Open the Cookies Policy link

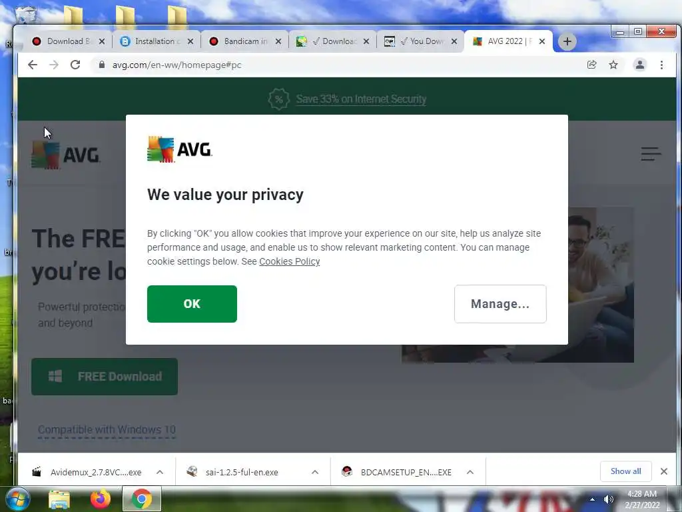(x=289, y=261)
